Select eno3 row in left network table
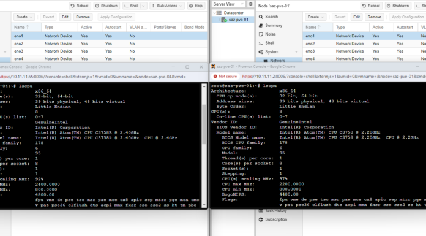The height and width of the screenshot is (236, 426). point(109,51)
